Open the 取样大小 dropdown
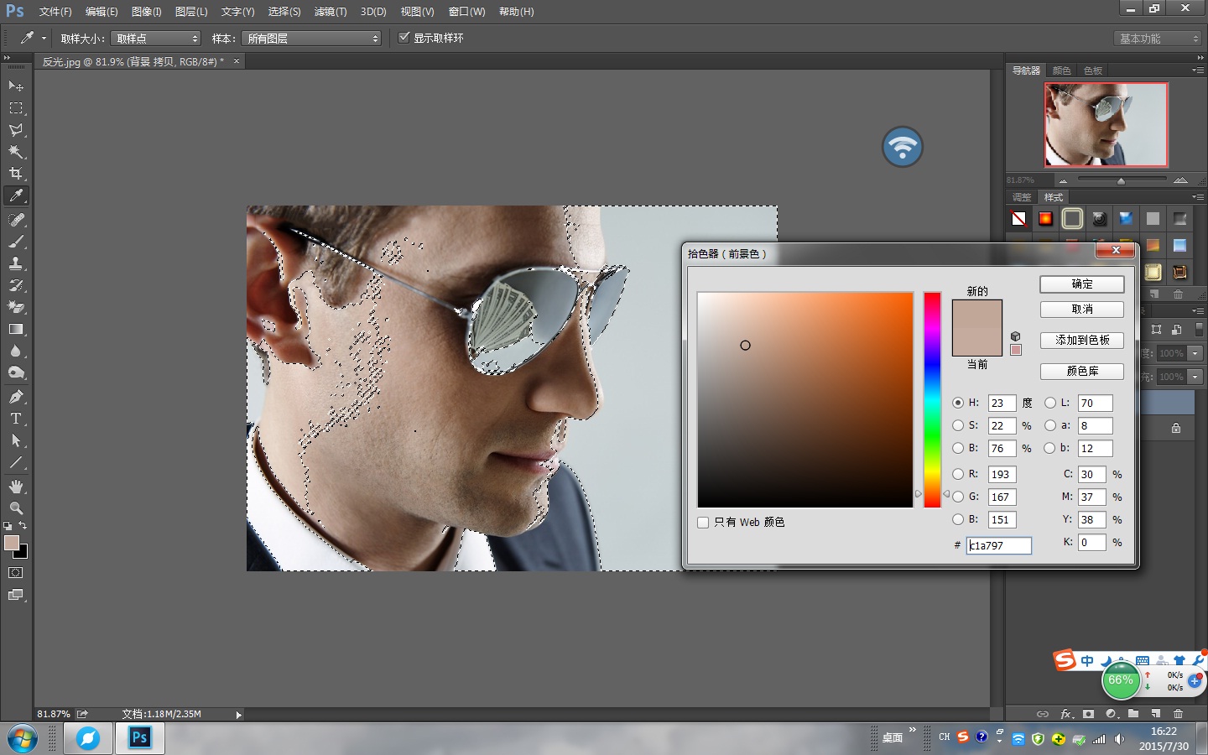The height and width of the screenshot is (755, 1208). point(156,39)
